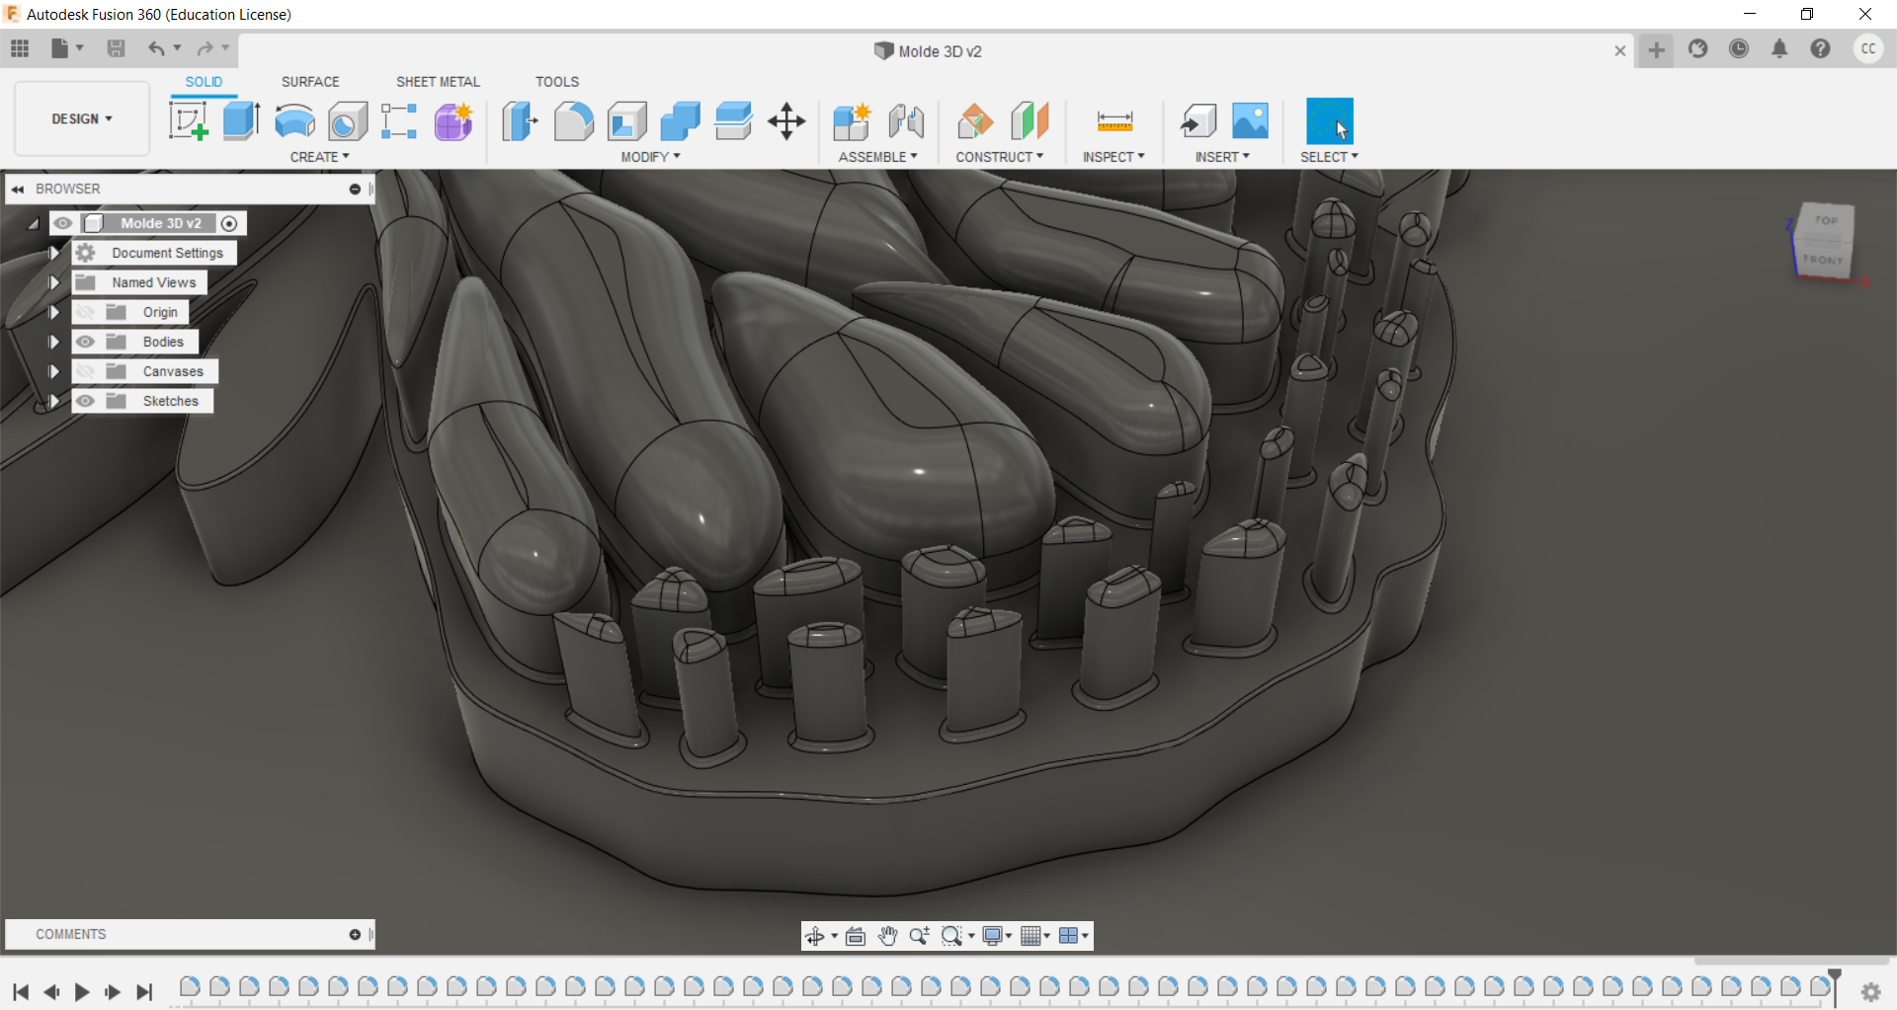Switch to the SURFACE tab
Screen dimensions: 1897x1010
(310, 81)
